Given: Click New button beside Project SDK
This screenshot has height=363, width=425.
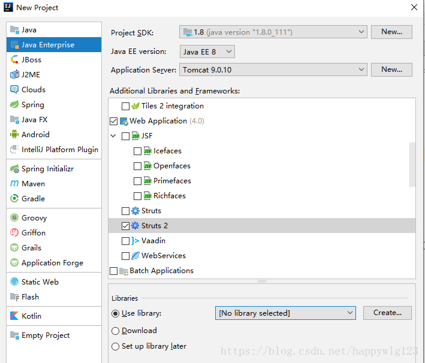Looking at the screenshot, I should pos(391,32).
